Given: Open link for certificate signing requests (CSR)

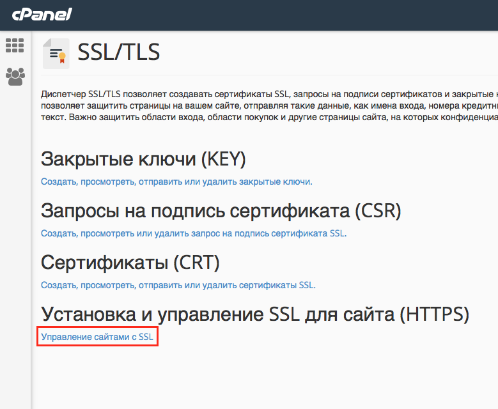Looking at the screenshot, I should pyautogui.click(x=194, y=233).
